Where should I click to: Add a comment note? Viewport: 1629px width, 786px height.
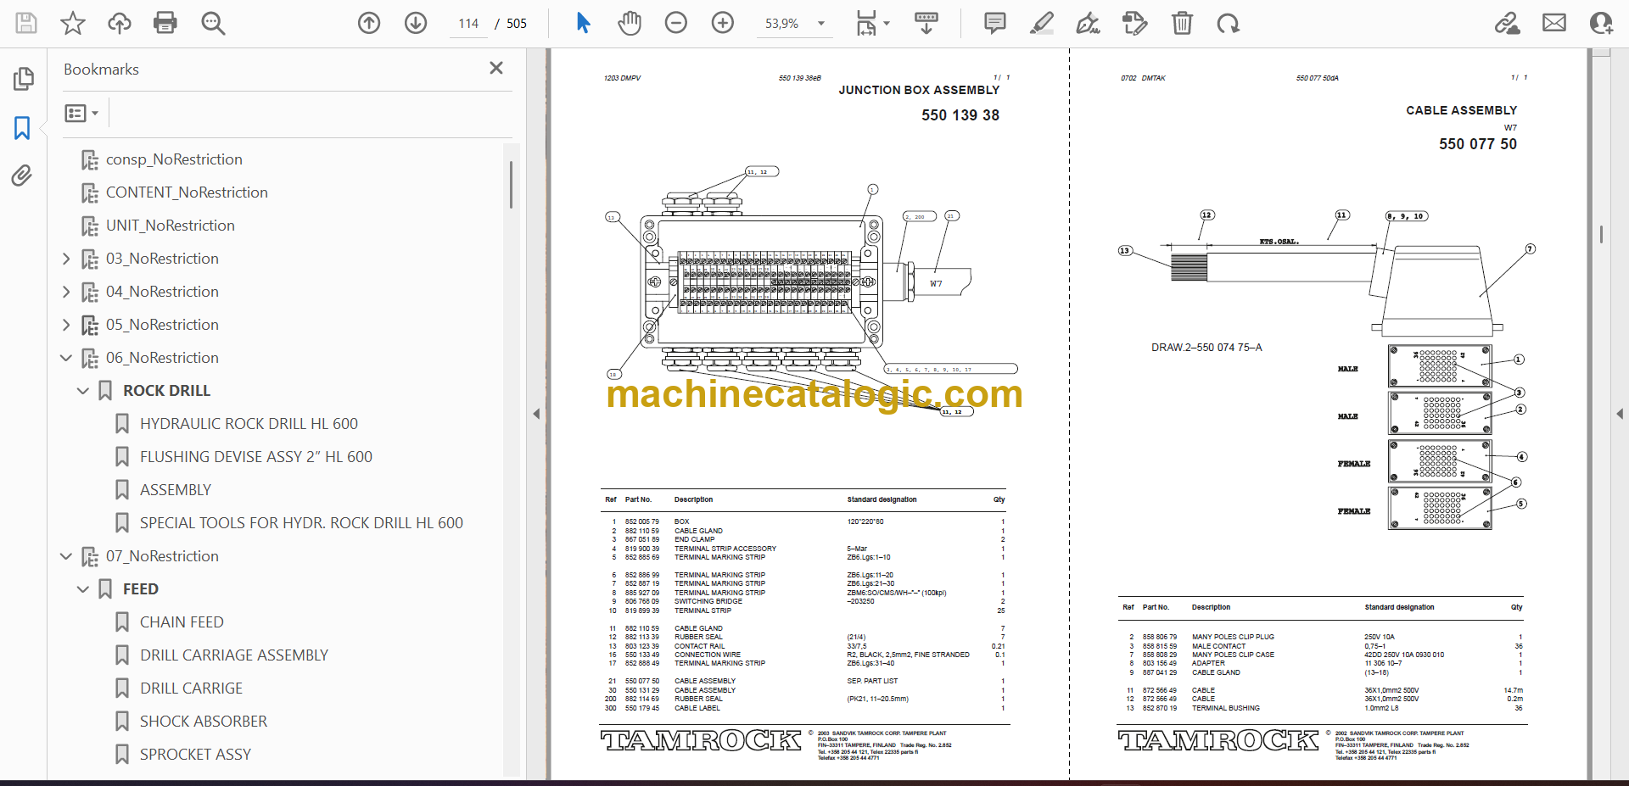995,23
